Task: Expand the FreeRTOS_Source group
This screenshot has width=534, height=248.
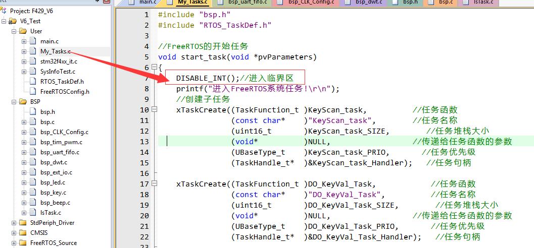Action: (14, 243)
